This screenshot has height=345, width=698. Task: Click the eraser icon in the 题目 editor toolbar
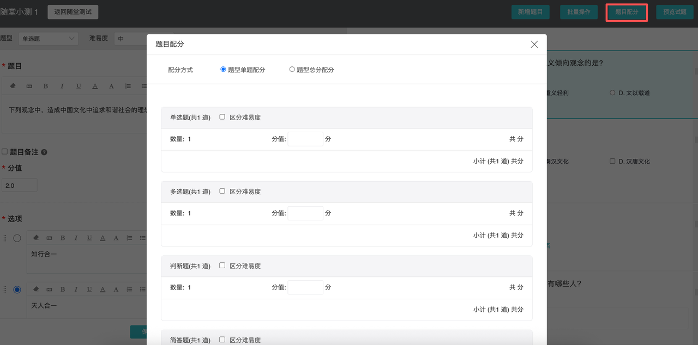[14, 86]
